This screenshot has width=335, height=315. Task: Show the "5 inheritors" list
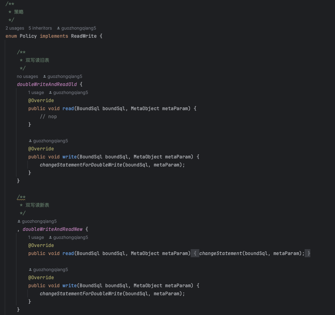pos(40,28)
